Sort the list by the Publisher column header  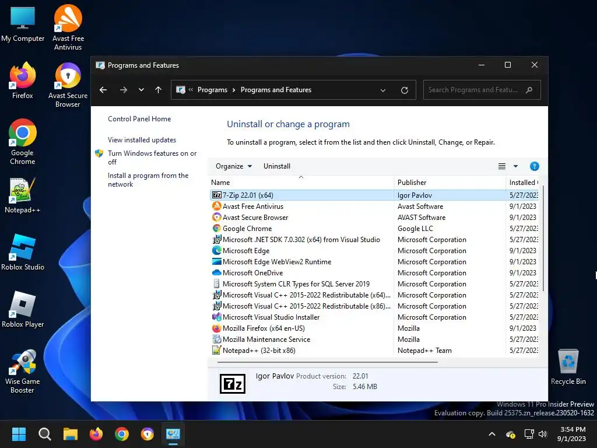[x=449, y=183]
